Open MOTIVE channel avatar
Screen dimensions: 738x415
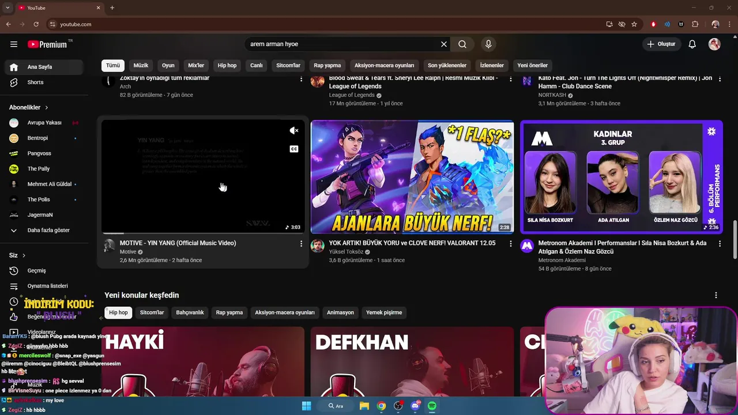click(x=109, y=246)
